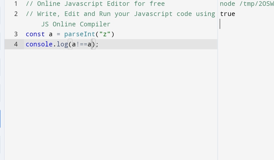
Task: Click the 'parseInt' function call
Action: pos(80,34)
